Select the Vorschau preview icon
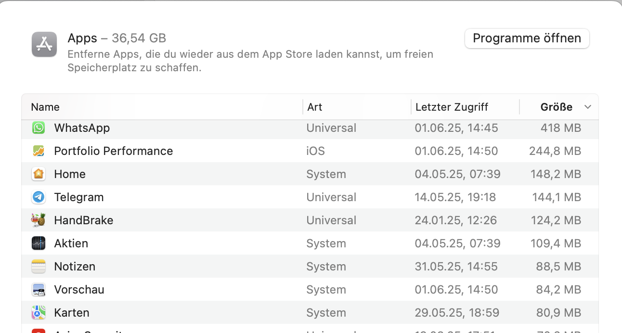Image resolution: width=622 pixels, height=333 pixels. pos(39,290)
